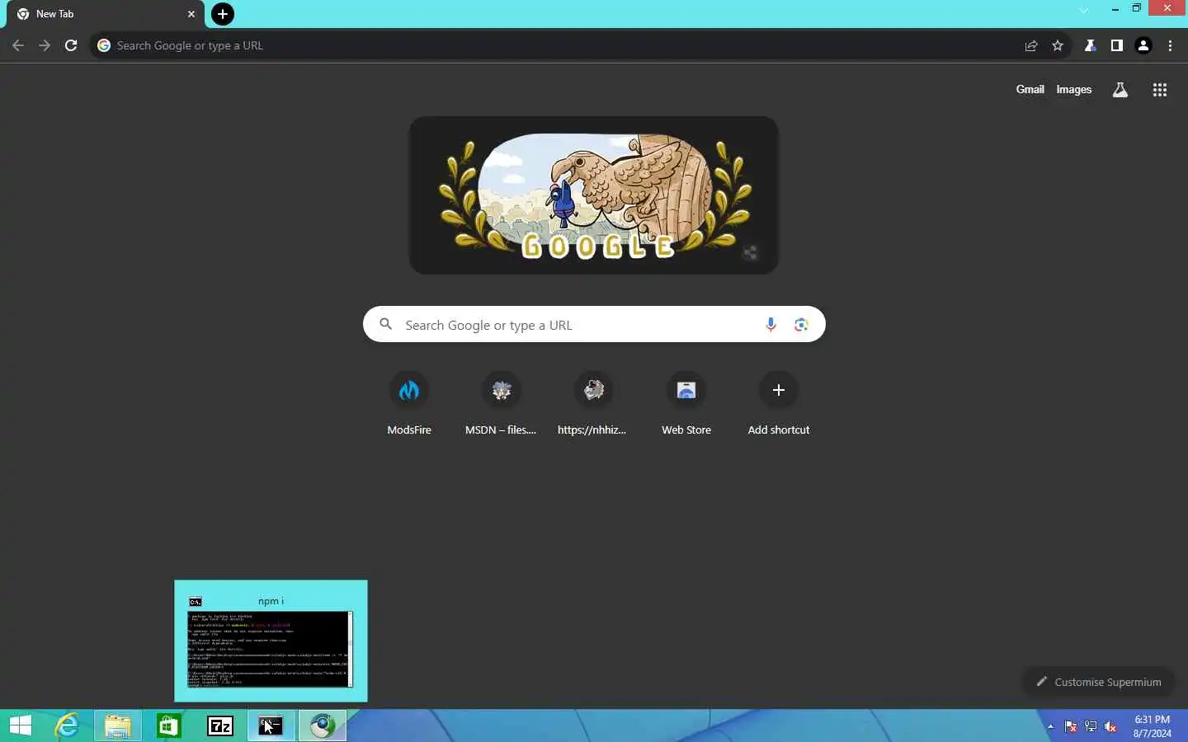The height and width of the screenshot is (742, 1188).
Task: Click the share page icon in address bar
Action: coord(1031,45)
